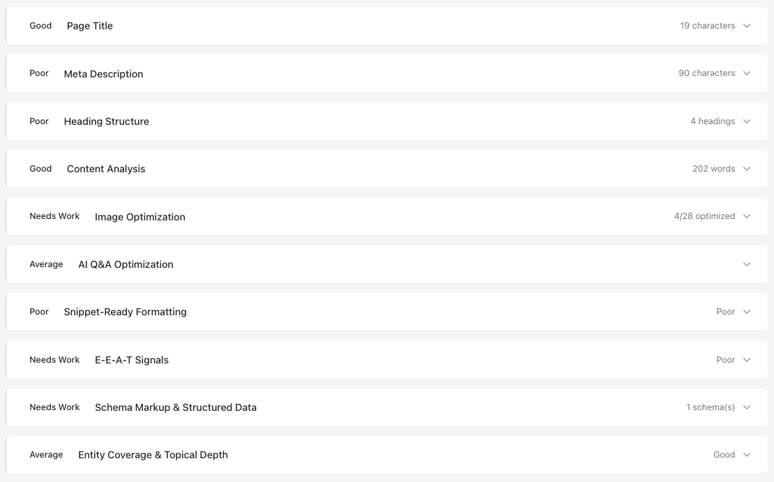Click the '1 schema(s)' label
Image resolution: width=774 pixels, height=482 pixels.
point(711,407)
